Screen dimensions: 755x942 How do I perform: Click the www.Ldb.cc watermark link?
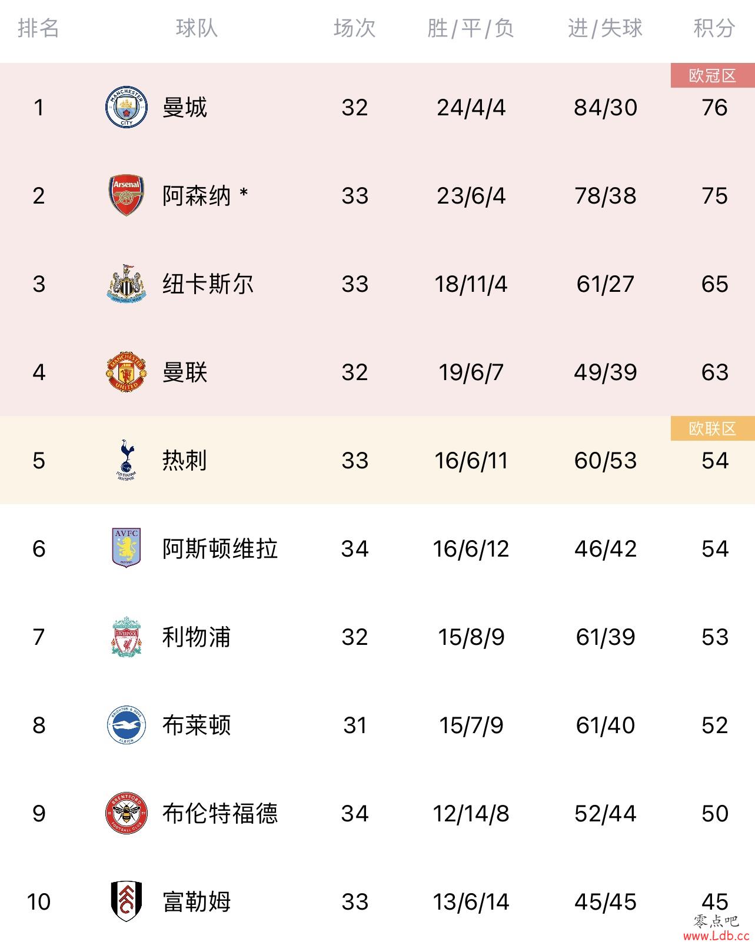(716, 934)
